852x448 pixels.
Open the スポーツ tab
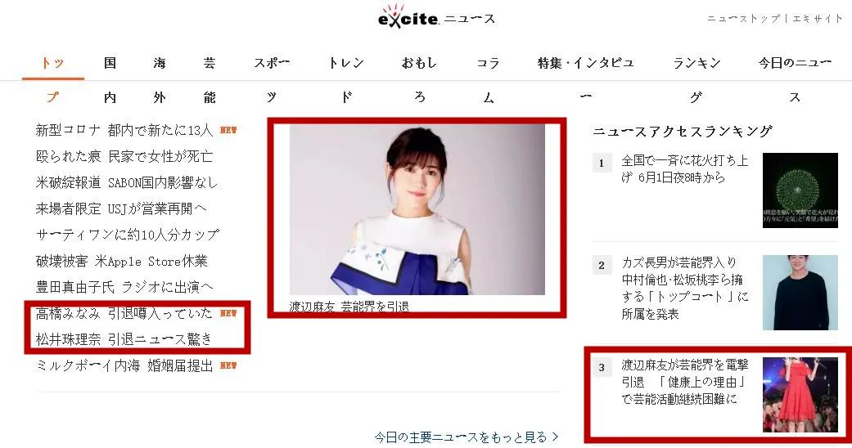tap(272, 80)
